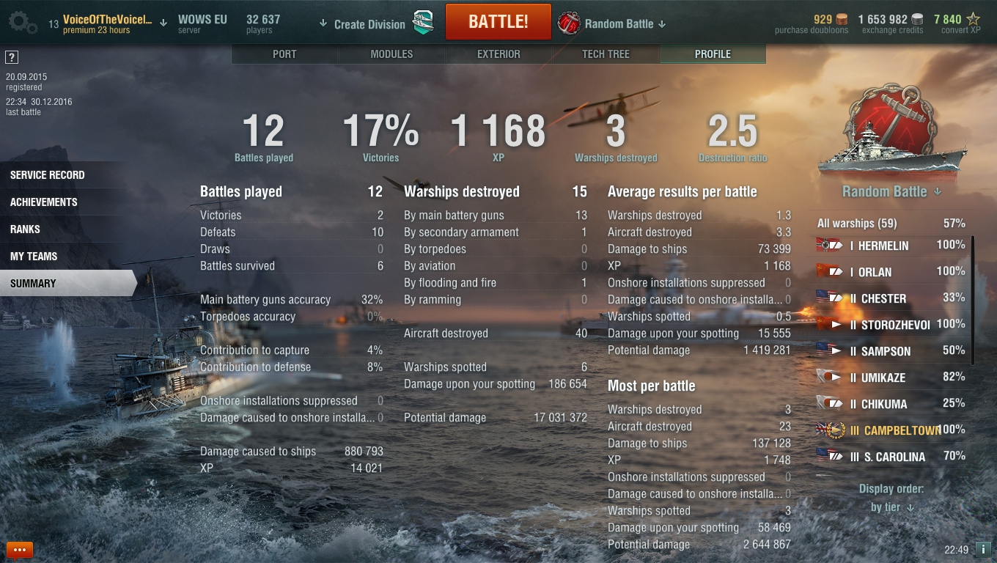The image size is (997, 563).
Task: Open the Random Battle mode selector
Action: [x=625, y=24]
